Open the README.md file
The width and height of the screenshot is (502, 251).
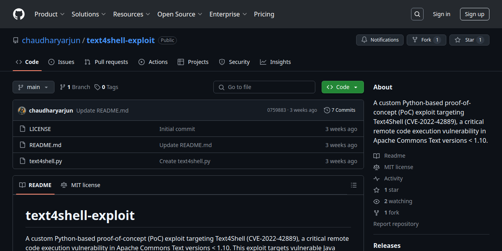click(45, 145)
